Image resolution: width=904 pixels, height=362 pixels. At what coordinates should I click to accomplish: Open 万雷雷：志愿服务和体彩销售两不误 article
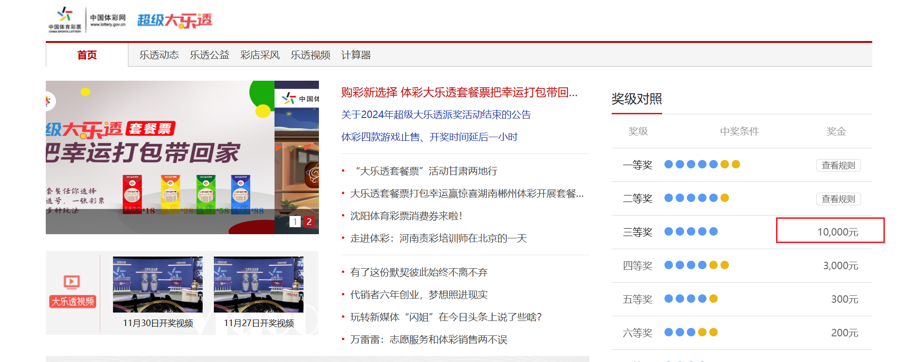click(x=429, y=340)
